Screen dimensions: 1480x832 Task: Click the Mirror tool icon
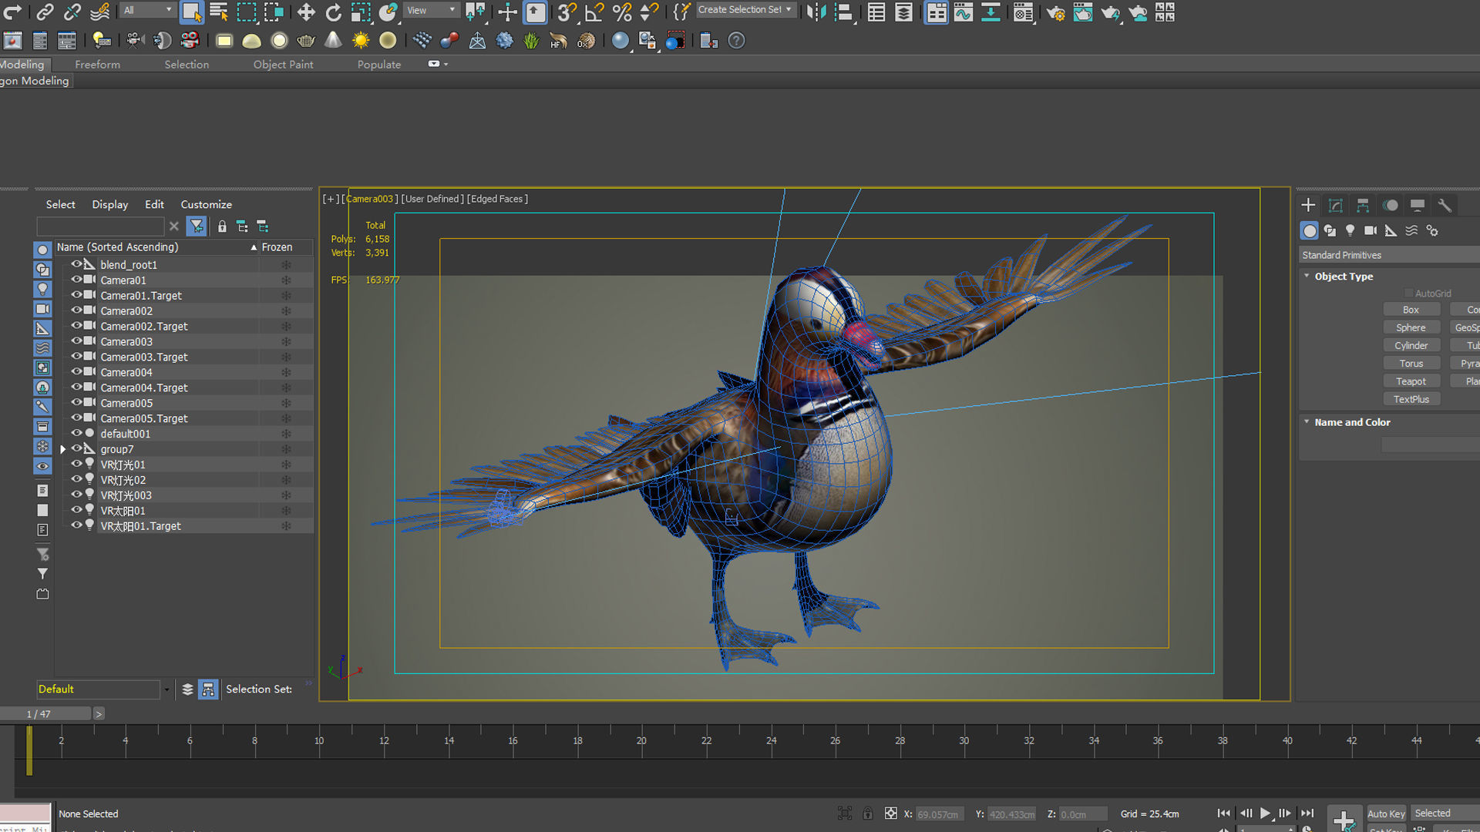pyautogui.click(x=815, y=12)
